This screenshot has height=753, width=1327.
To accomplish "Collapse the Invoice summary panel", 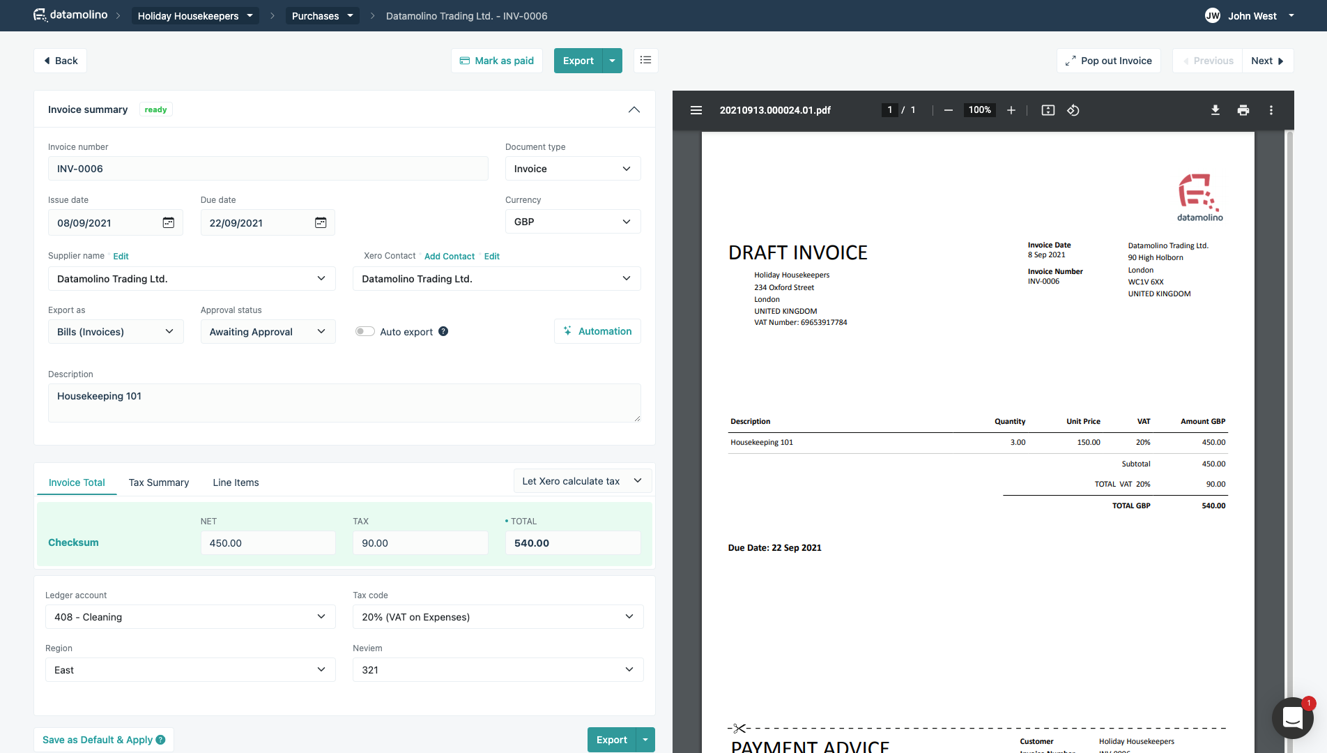I will (x=634, y=109).
